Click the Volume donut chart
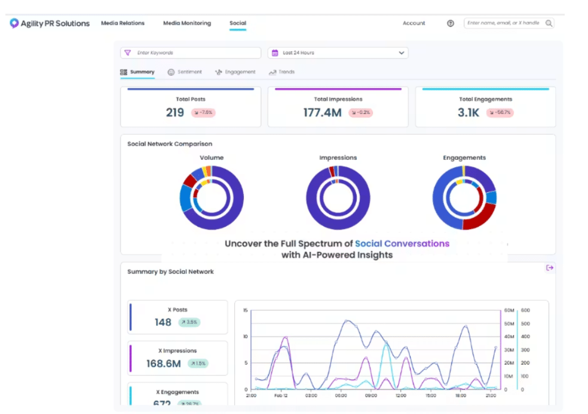 [212, 197]
